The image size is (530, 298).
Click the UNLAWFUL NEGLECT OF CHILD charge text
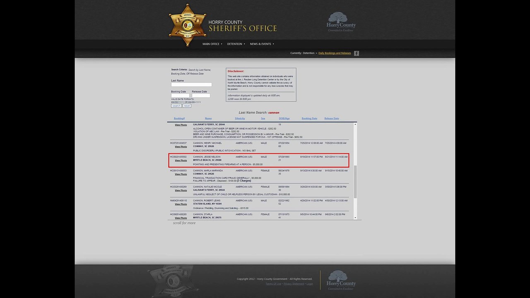tap(241, 194)
